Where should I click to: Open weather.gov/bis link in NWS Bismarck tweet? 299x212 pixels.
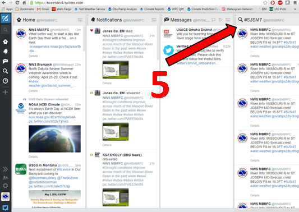(52, 86)
